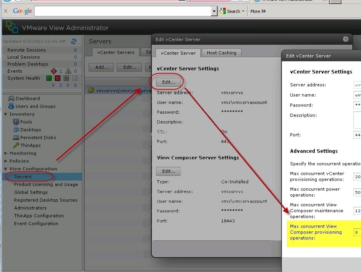Image resolution: width=361 pixels, height=272 pixels.
Task: Click the gray System Health status square
Action: pos(66,78)
